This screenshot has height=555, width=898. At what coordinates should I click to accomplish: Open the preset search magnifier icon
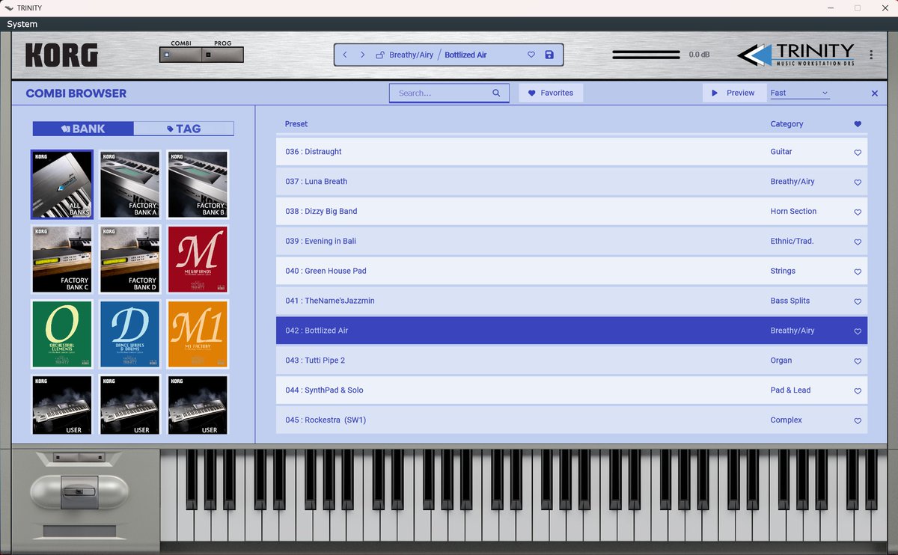pyautogui.click(x=495, y=92)
